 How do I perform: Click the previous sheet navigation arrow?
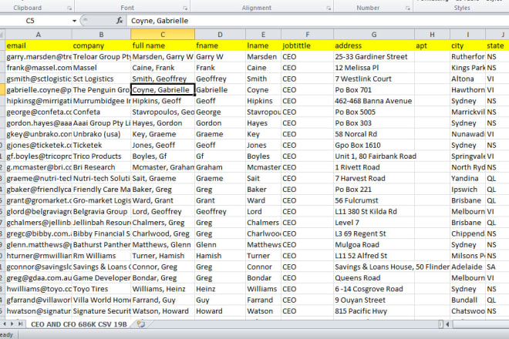[5, 324]
